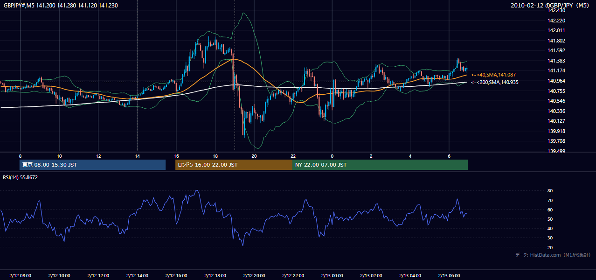
Task: Click price level 139.708 on the axis
Action: coord(557,141)
